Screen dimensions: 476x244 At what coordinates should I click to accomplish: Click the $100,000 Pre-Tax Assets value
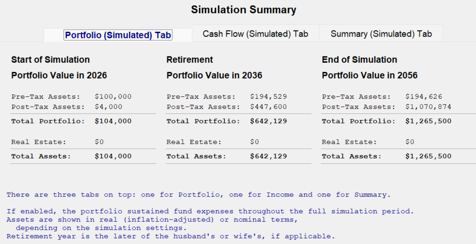tap(113, 96)
